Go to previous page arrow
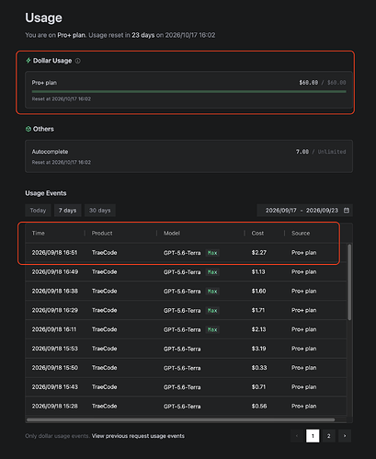This screenshot has width=376, height=459. pos(297,436)
